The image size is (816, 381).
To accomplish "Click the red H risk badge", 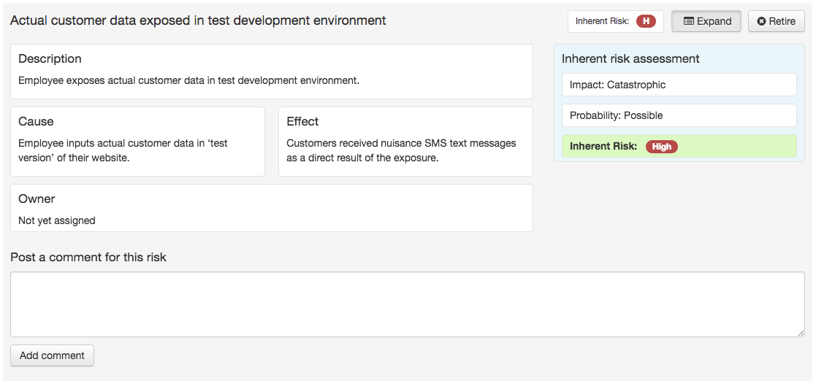I will pos(646,21).
